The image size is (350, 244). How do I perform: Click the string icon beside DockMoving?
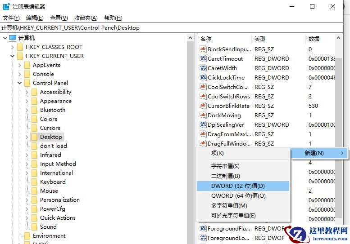tap(203, 115)
